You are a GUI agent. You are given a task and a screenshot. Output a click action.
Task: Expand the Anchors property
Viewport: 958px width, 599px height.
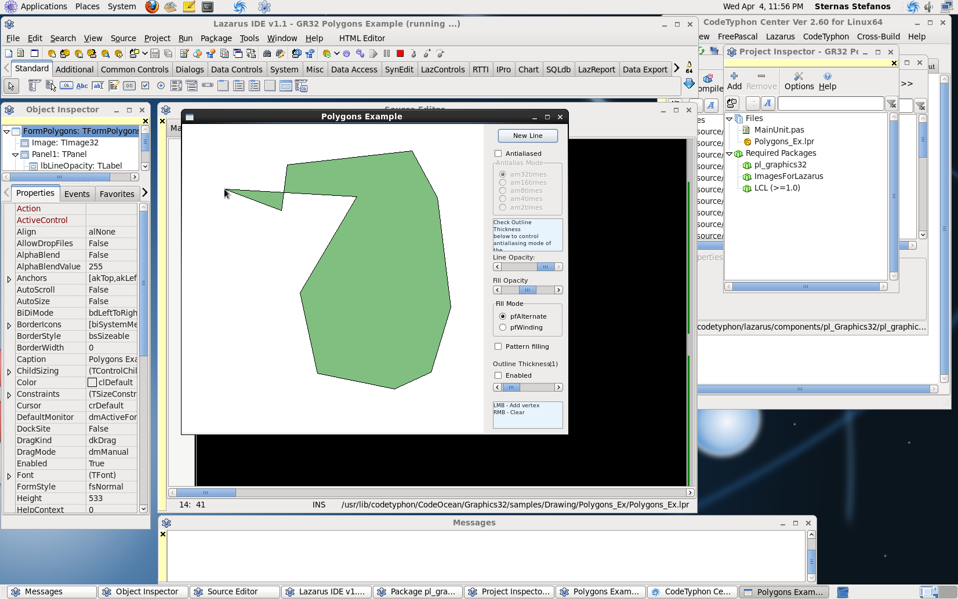click(9, 279)
